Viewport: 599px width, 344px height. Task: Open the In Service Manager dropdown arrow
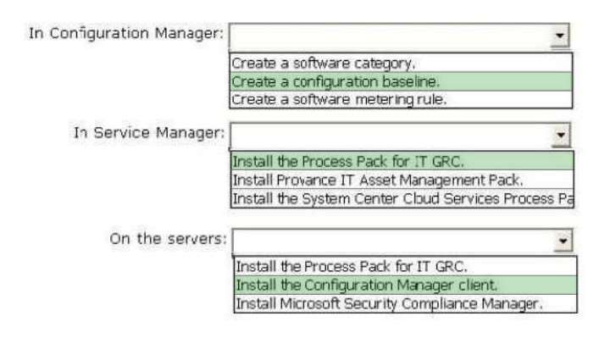(561, 135)
